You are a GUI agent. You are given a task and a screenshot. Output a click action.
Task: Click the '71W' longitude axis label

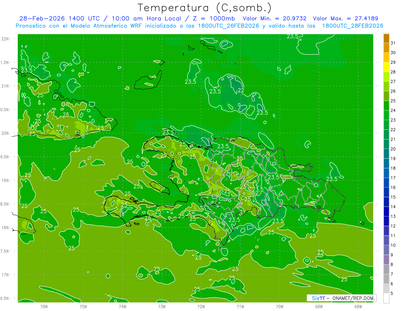click(x=240, y=306)
